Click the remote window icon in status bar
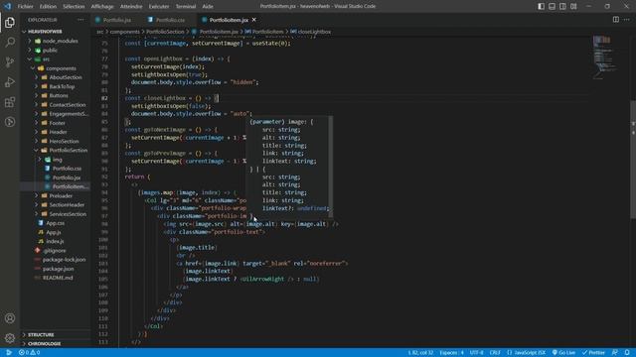 click(8, 353)
